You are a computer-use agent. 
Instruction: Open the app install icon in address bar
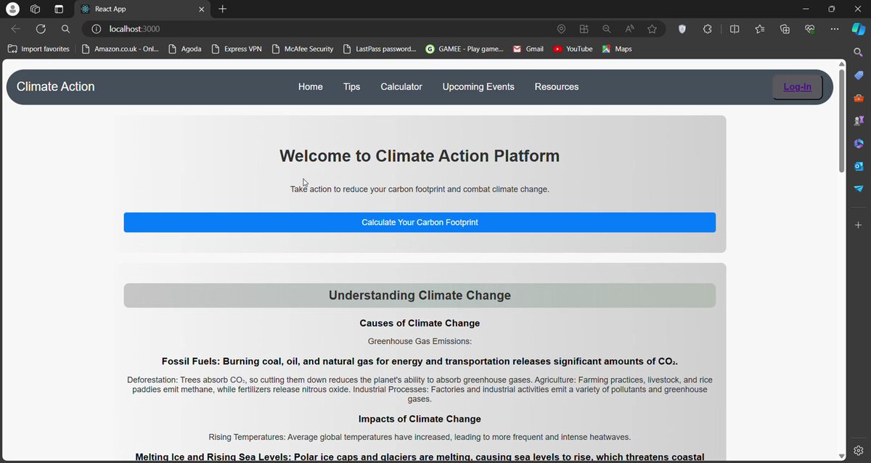point(584,29)
